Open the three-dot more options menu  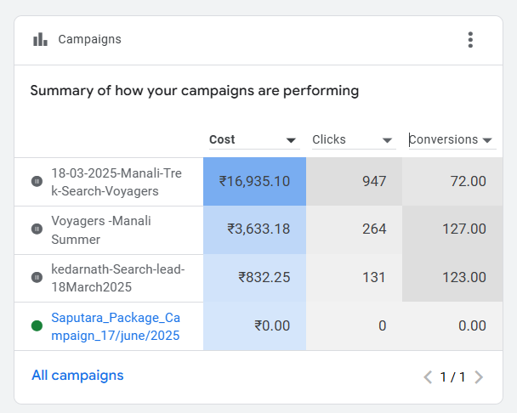click(x=470, y=40)
